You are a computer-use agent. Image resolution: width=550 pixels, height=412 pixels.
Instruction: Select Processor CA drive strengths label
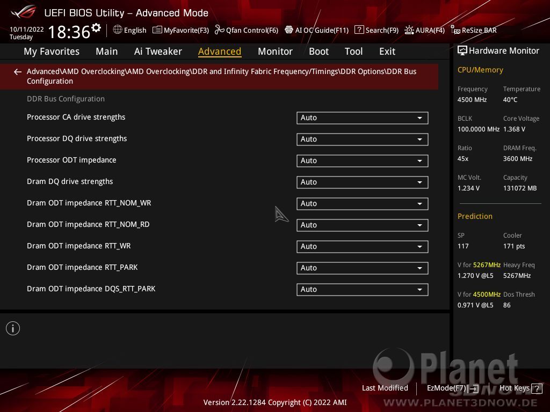click(x=76, y=117)
